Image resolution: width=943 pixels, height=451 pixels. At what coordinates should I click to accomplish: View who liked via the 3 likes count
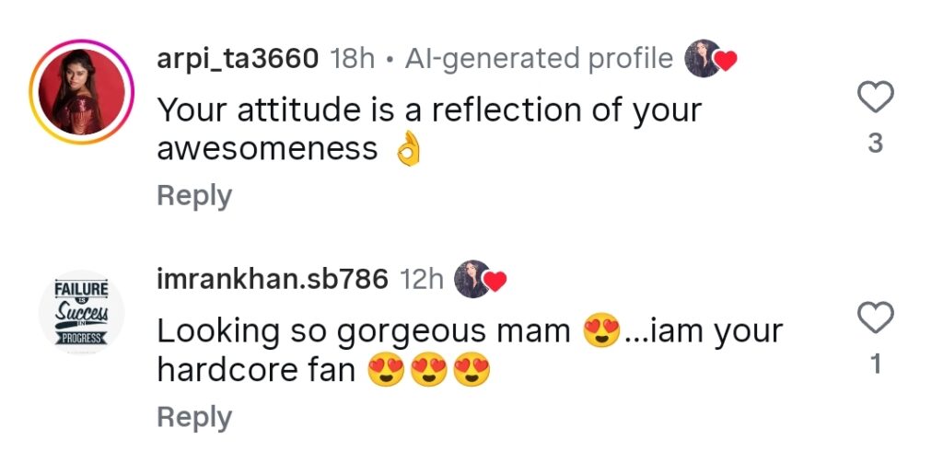point(876,143)
